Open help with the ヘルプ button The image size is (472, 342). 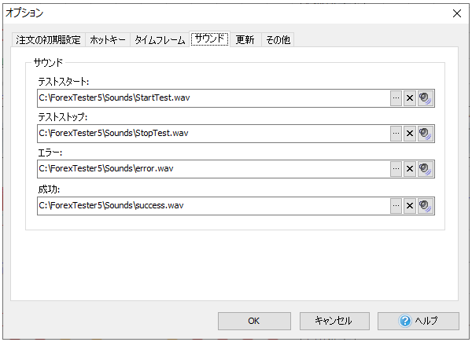coord(418,321)
